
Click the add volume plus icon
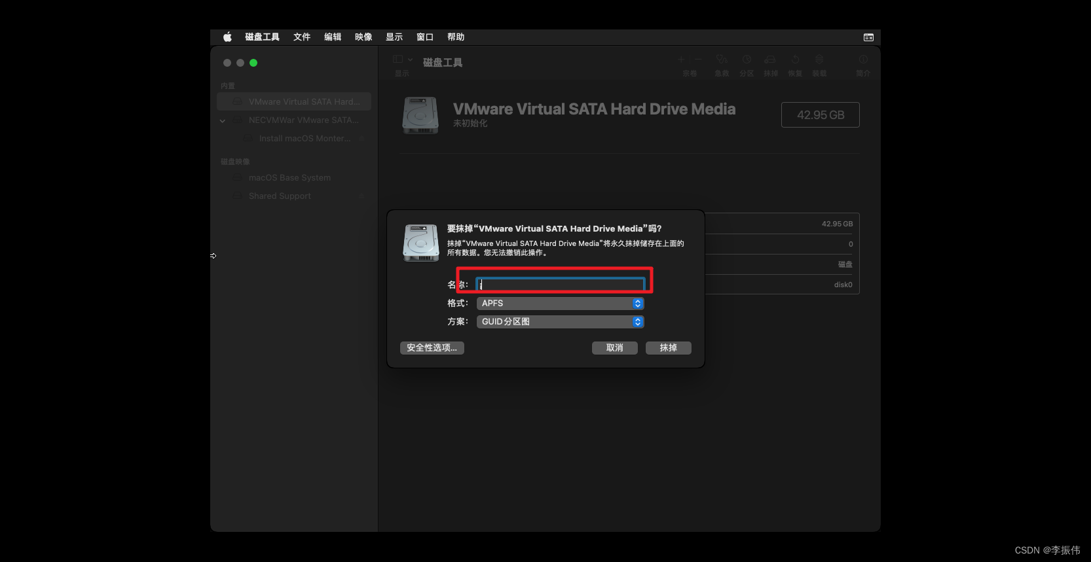click(681, 60)
